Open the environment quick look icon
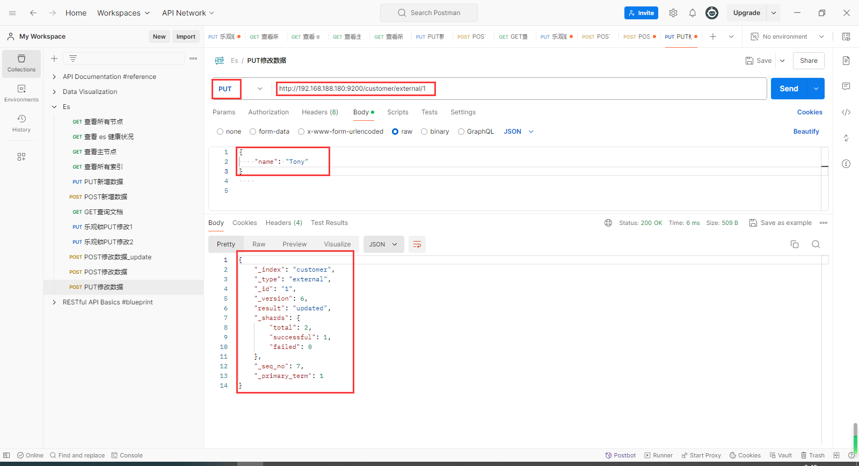The image size is (859, 466). coord(846,37)
